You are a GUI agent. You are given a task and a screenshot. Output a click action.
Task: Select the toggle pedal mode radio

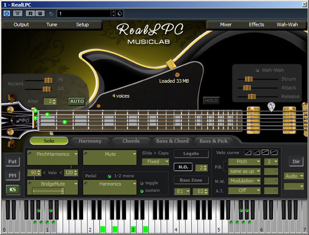[x=142, y=183]
